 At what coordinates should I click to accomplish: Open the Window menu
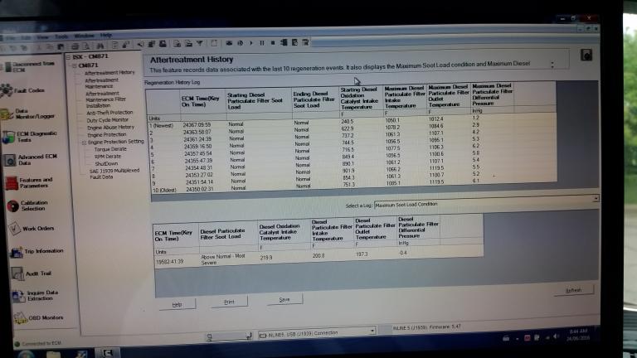pyautogui.click(x=84, y=36)
